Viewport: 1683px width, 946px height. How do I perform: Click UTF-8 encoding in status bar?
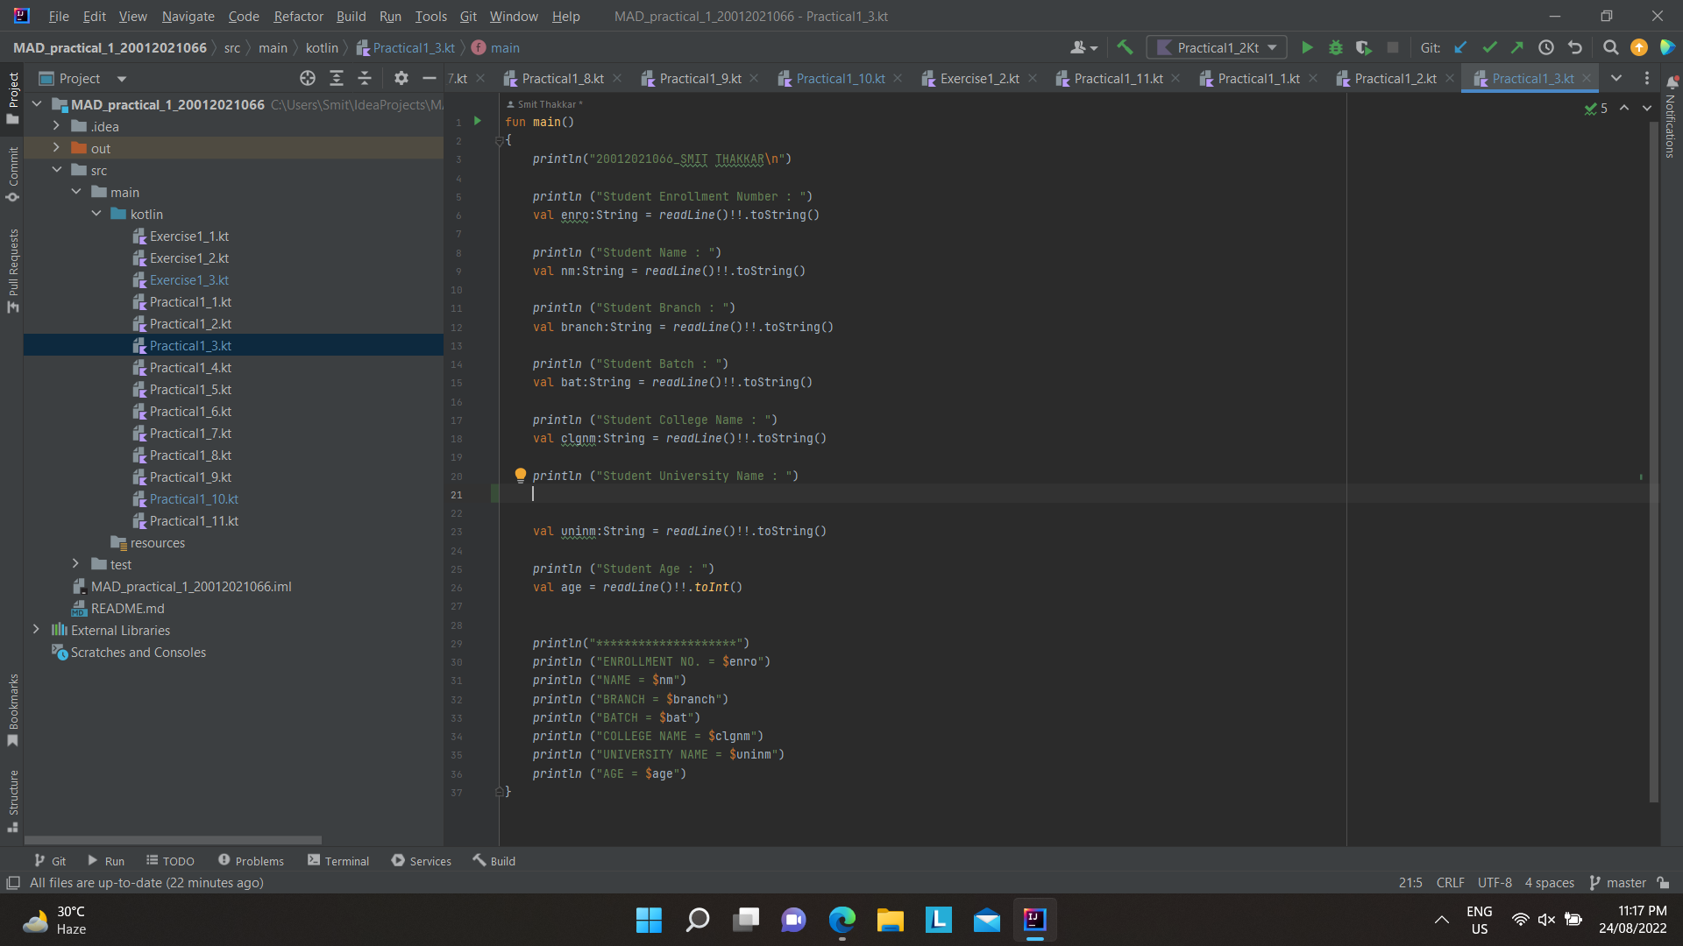[x=1495, y=883]
